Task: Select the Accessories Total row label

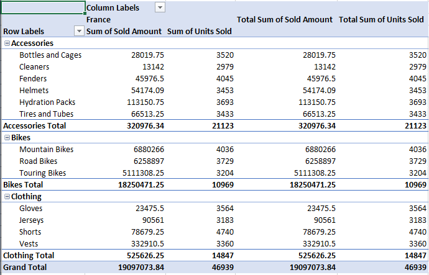Action: point(34,126)
